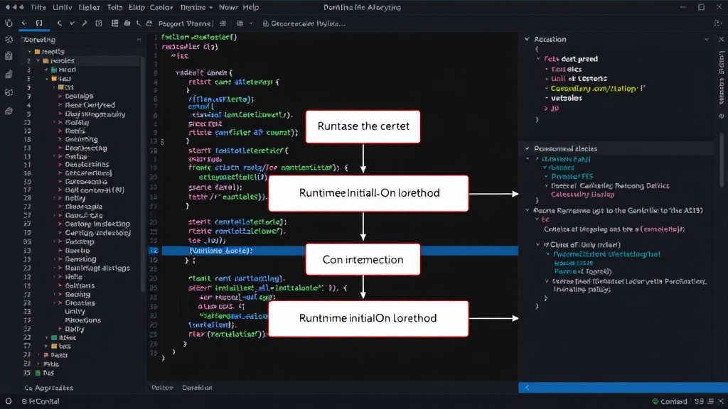The width and height of the screenshot is (728, 409).
Task: Select the Pomstef FES item in right panel
Action: pos(572,177)
